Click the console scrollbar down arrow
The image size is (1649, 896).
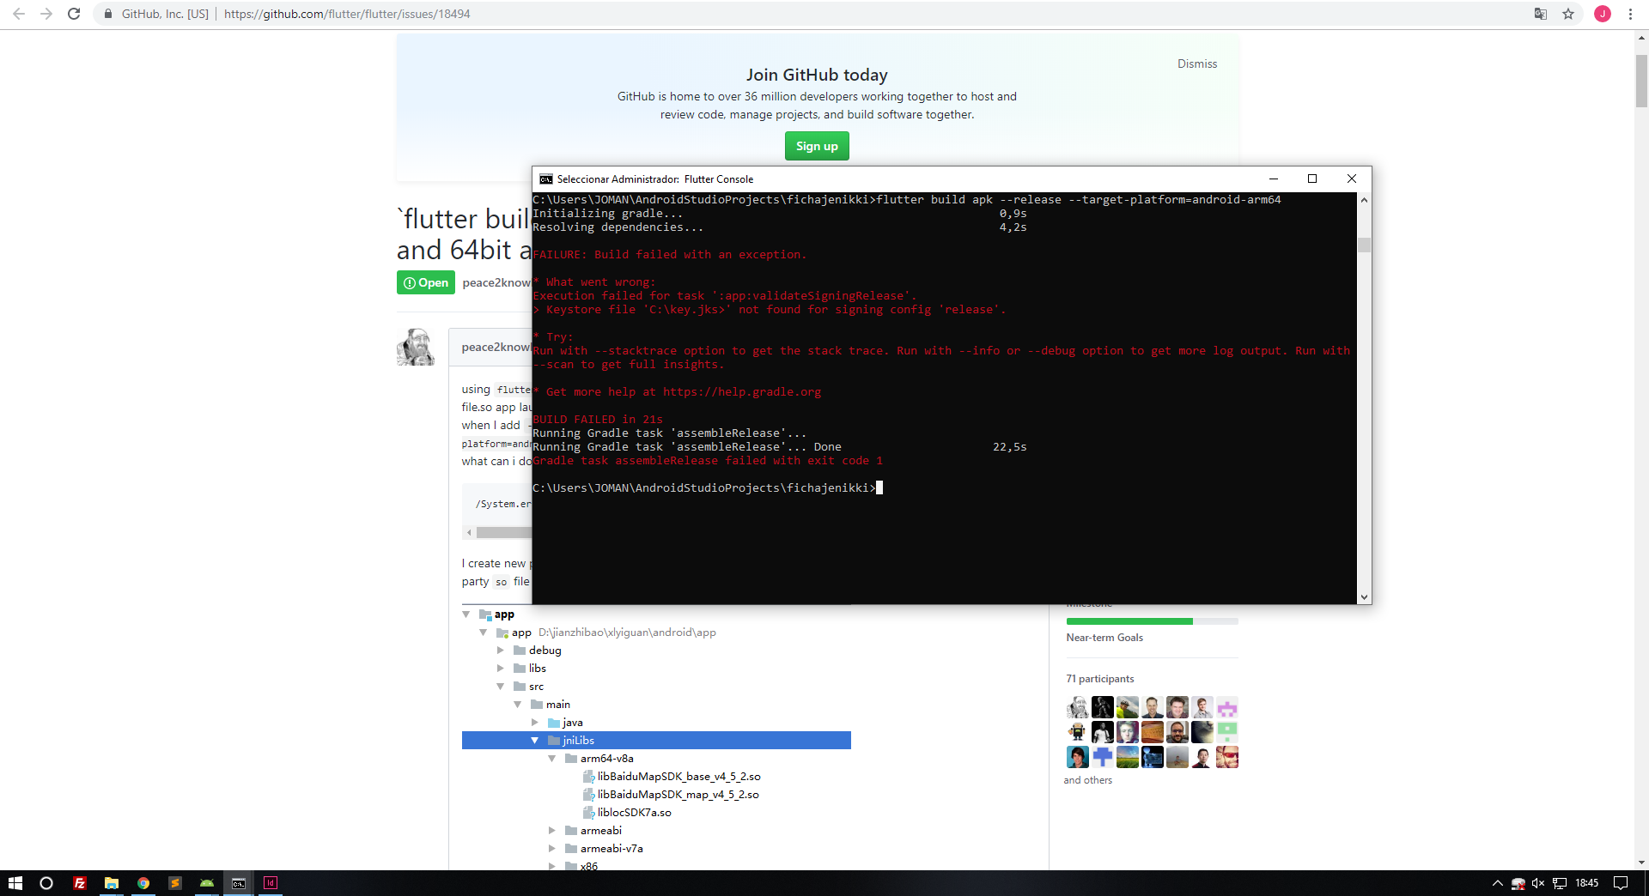(1364, 597)
